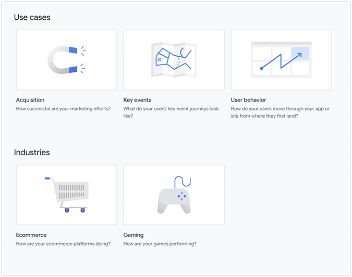Select the Key events title link

[x=137, y=100]
